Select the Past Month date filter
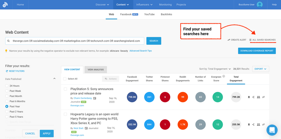This screenshot has height=139, width=281. 7,96
